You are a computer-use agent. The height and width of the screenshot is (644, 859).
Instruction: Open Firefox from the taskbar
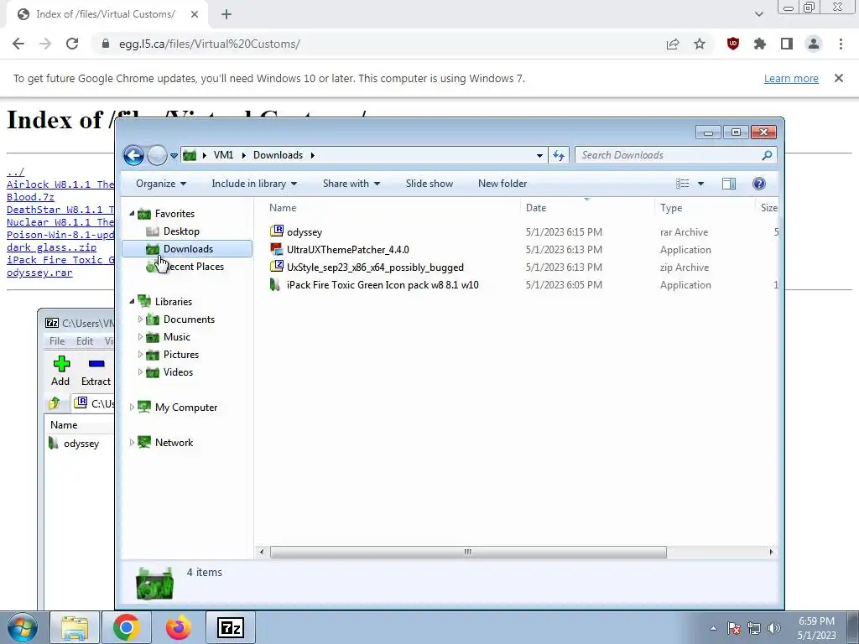coord(178,627)
